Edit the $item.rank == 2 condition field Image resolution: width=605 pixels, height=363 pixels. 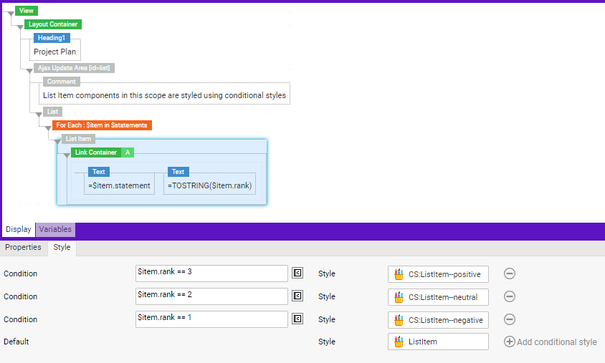(211, 296)
